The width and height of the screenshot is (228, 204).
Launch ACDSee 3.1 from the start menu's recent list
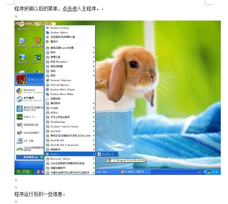pos(29,117)
